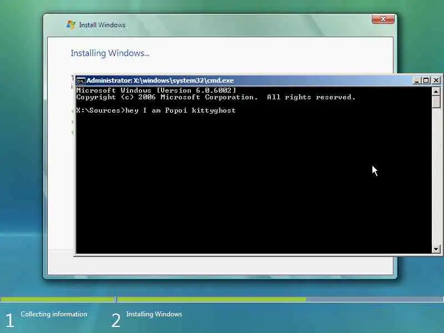Click the 'Install Windows' title text
The width and height of the screenshot is (444, 333).
click(x=102, y=25)
